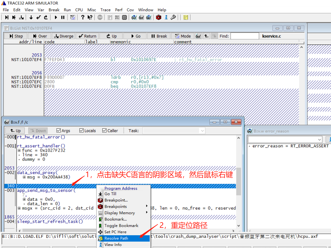The image size is (331, 248).
Task: Open the CPU menu
Action: [79, 10]
